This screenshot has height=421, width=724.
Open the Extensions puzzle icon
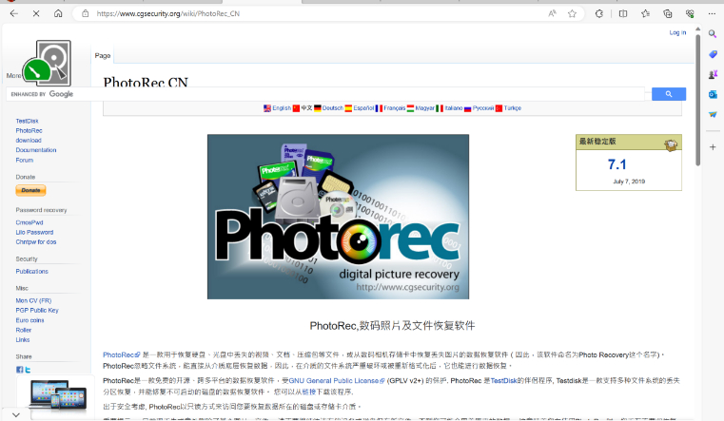[598, 13]
